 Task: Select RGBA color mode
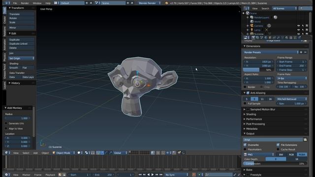click(x=302, y=154)
